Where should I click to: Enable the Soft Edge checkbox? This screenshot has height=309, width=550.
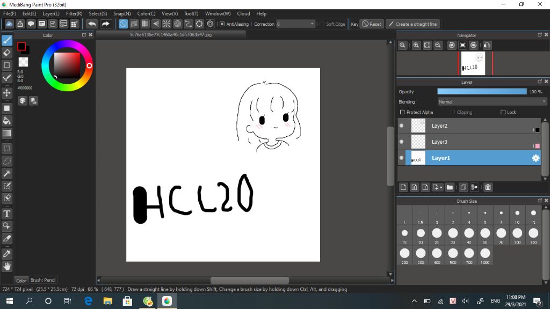(x=322, y=24)
